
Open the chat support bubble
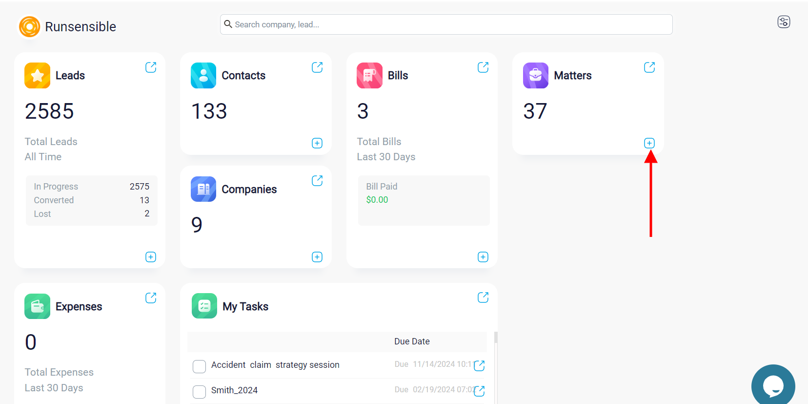click(773, 385)
